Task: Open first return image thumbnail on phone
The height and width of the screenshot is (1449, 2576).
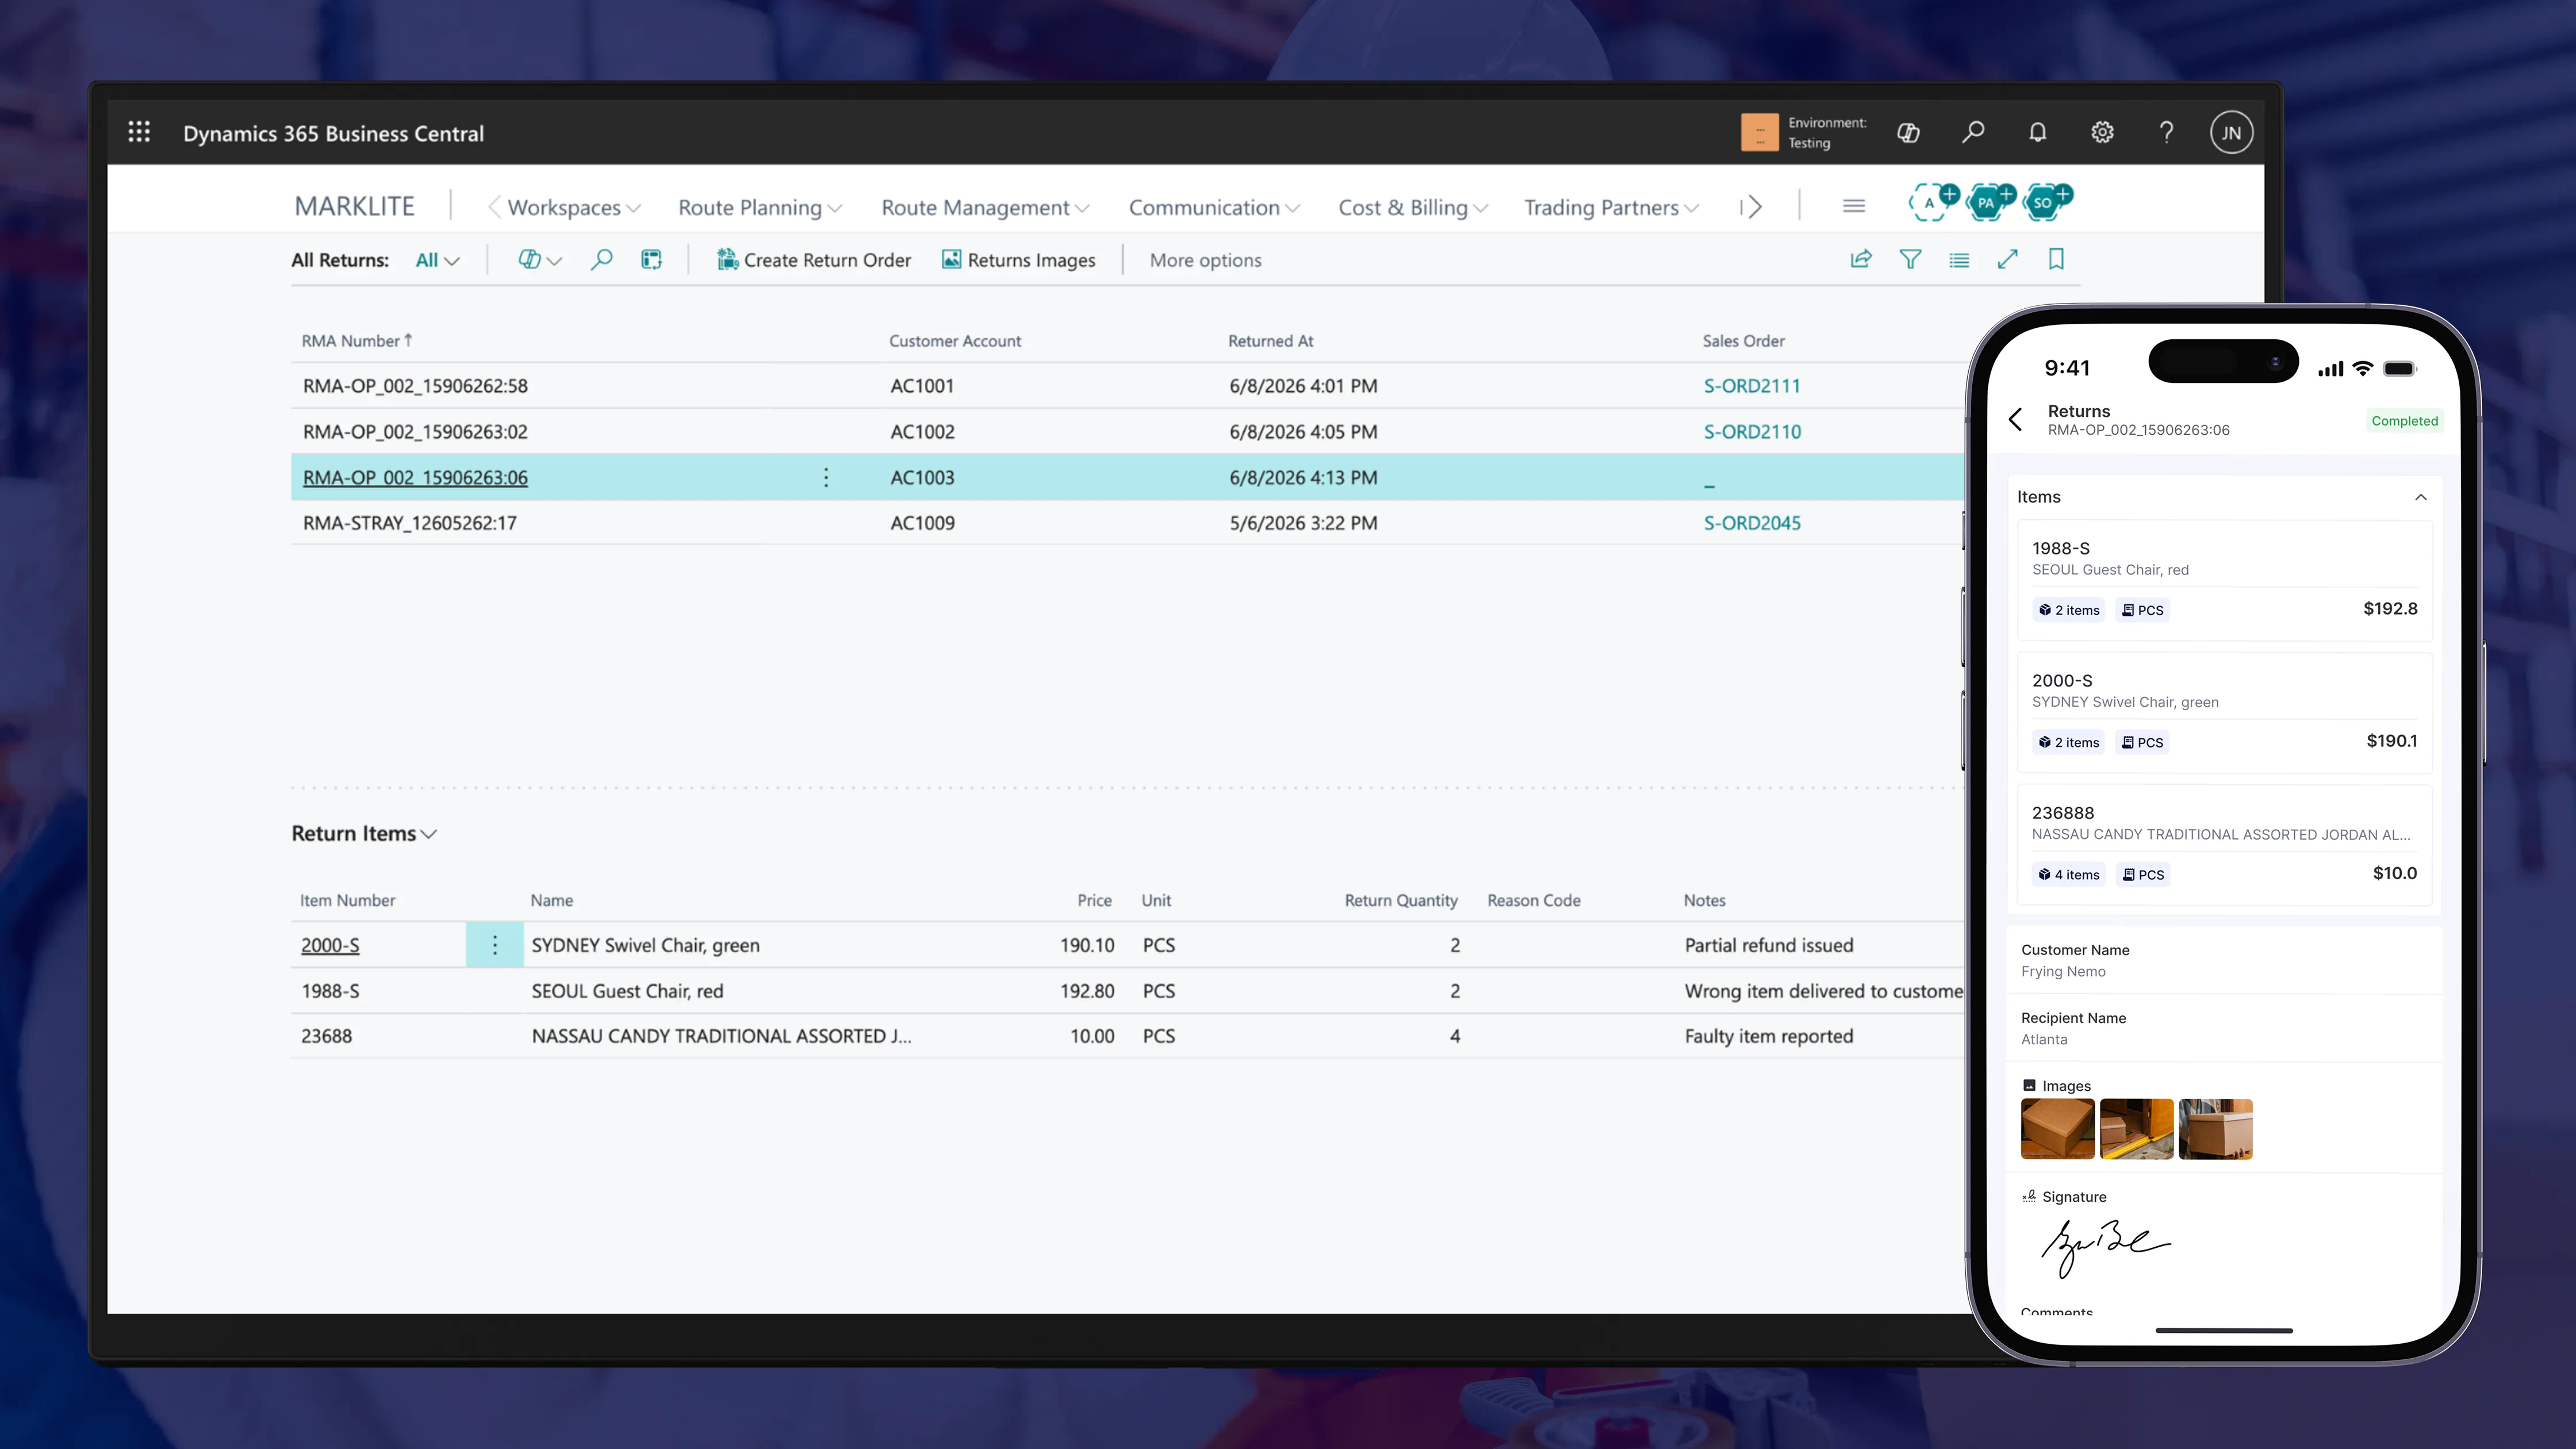Action: [x=2057, y=1129]
